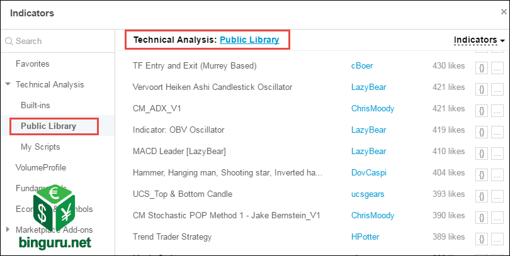Click the search magnifier icon
This screenshot has height=256, width=510.
(x=9, y=42)
